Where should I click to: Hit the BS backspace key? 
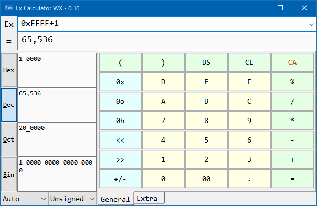(206, 62)
